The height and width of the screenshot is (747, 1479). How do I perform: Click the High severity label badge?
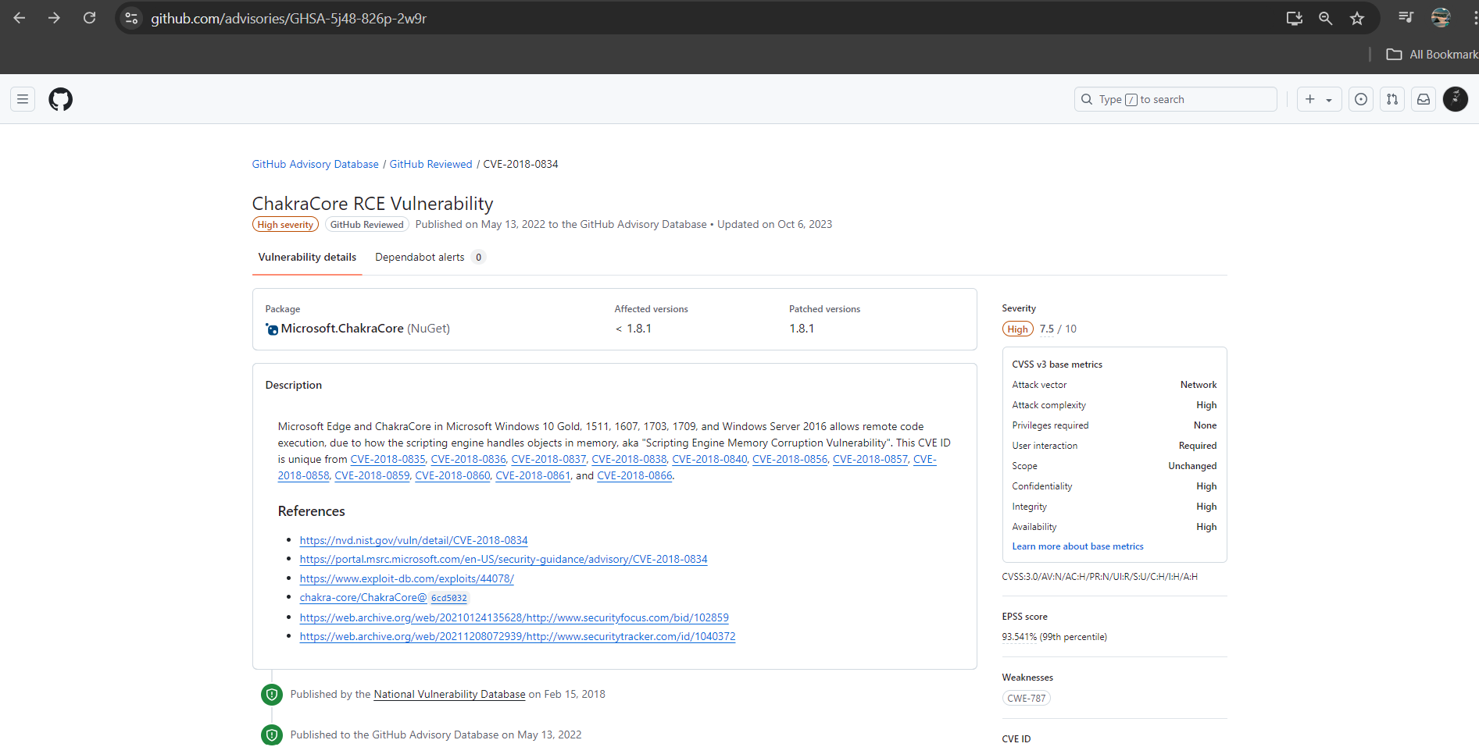click(x=285, y=225)
